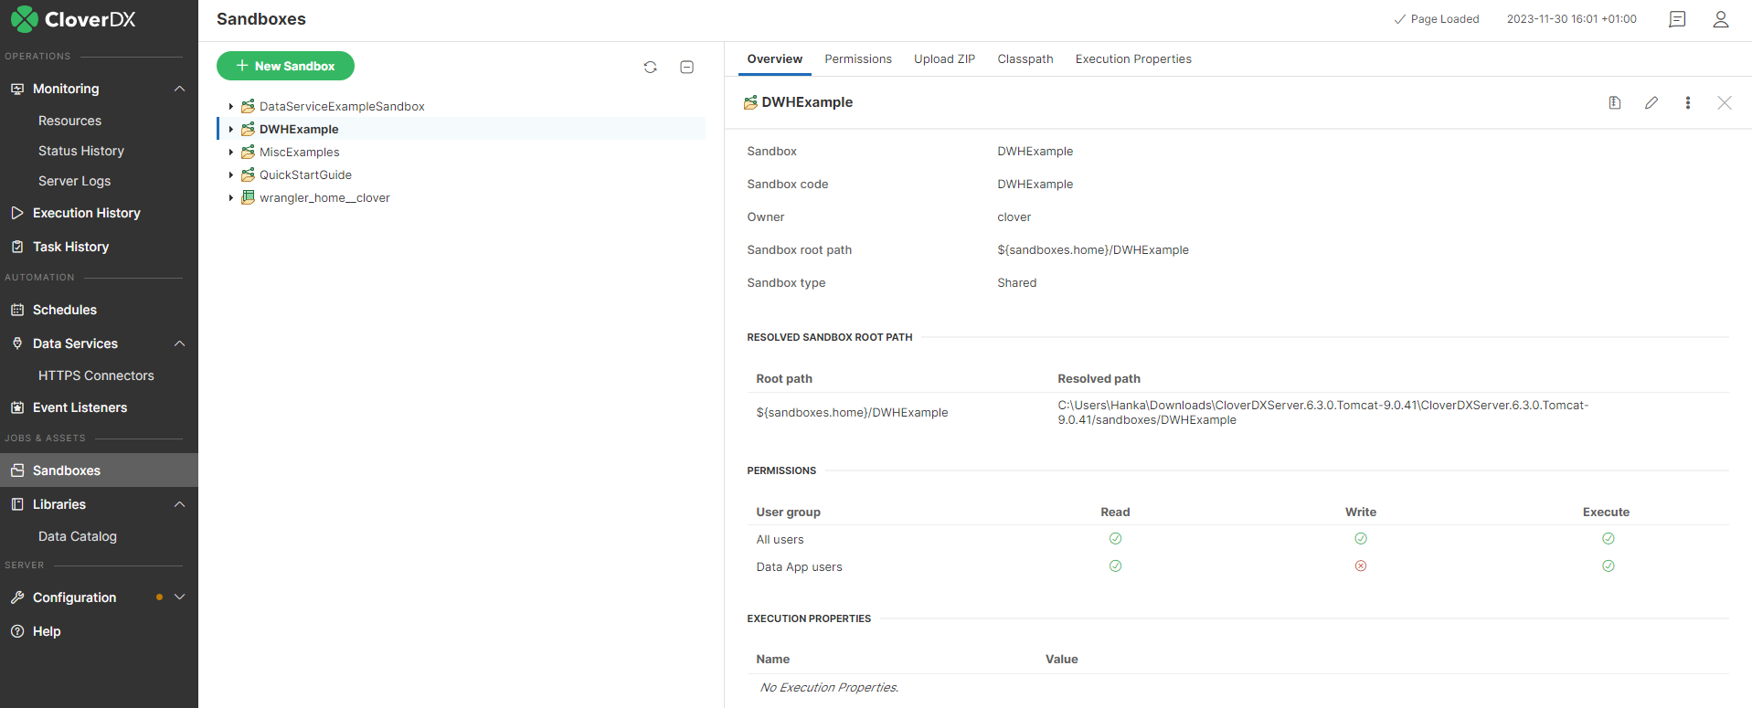This screenshot has width=1752, height=708.
Task: Click All users Write permission check icon
Action: [x=1361, y=539]
